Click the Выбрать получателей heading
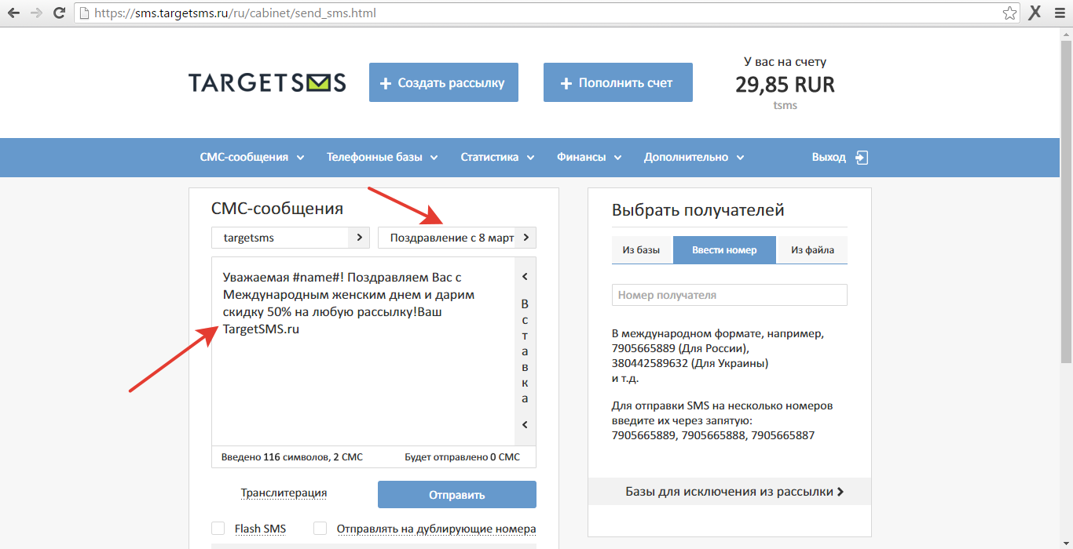This screenshot has width=1073, height=549. point(698,210)
